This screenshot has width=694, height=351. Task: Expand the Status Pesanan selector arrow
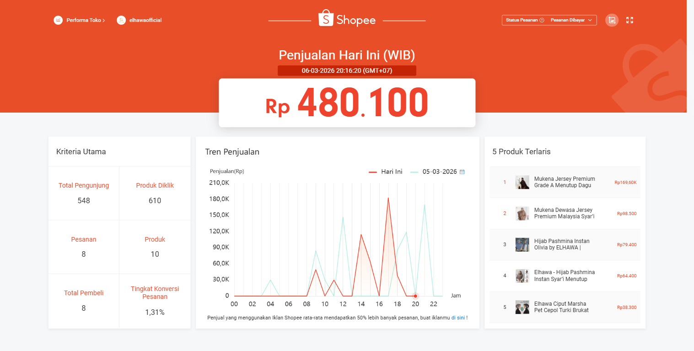click(590, 20)
